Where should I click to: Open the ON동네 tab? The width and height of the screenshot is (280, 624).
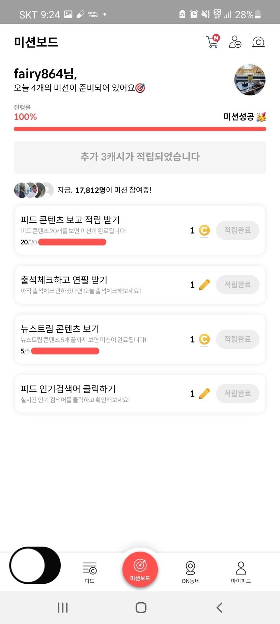(191, 572)
